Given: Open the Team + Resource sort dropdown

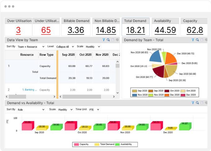Looking at the screenshot, I should point(31,47).
